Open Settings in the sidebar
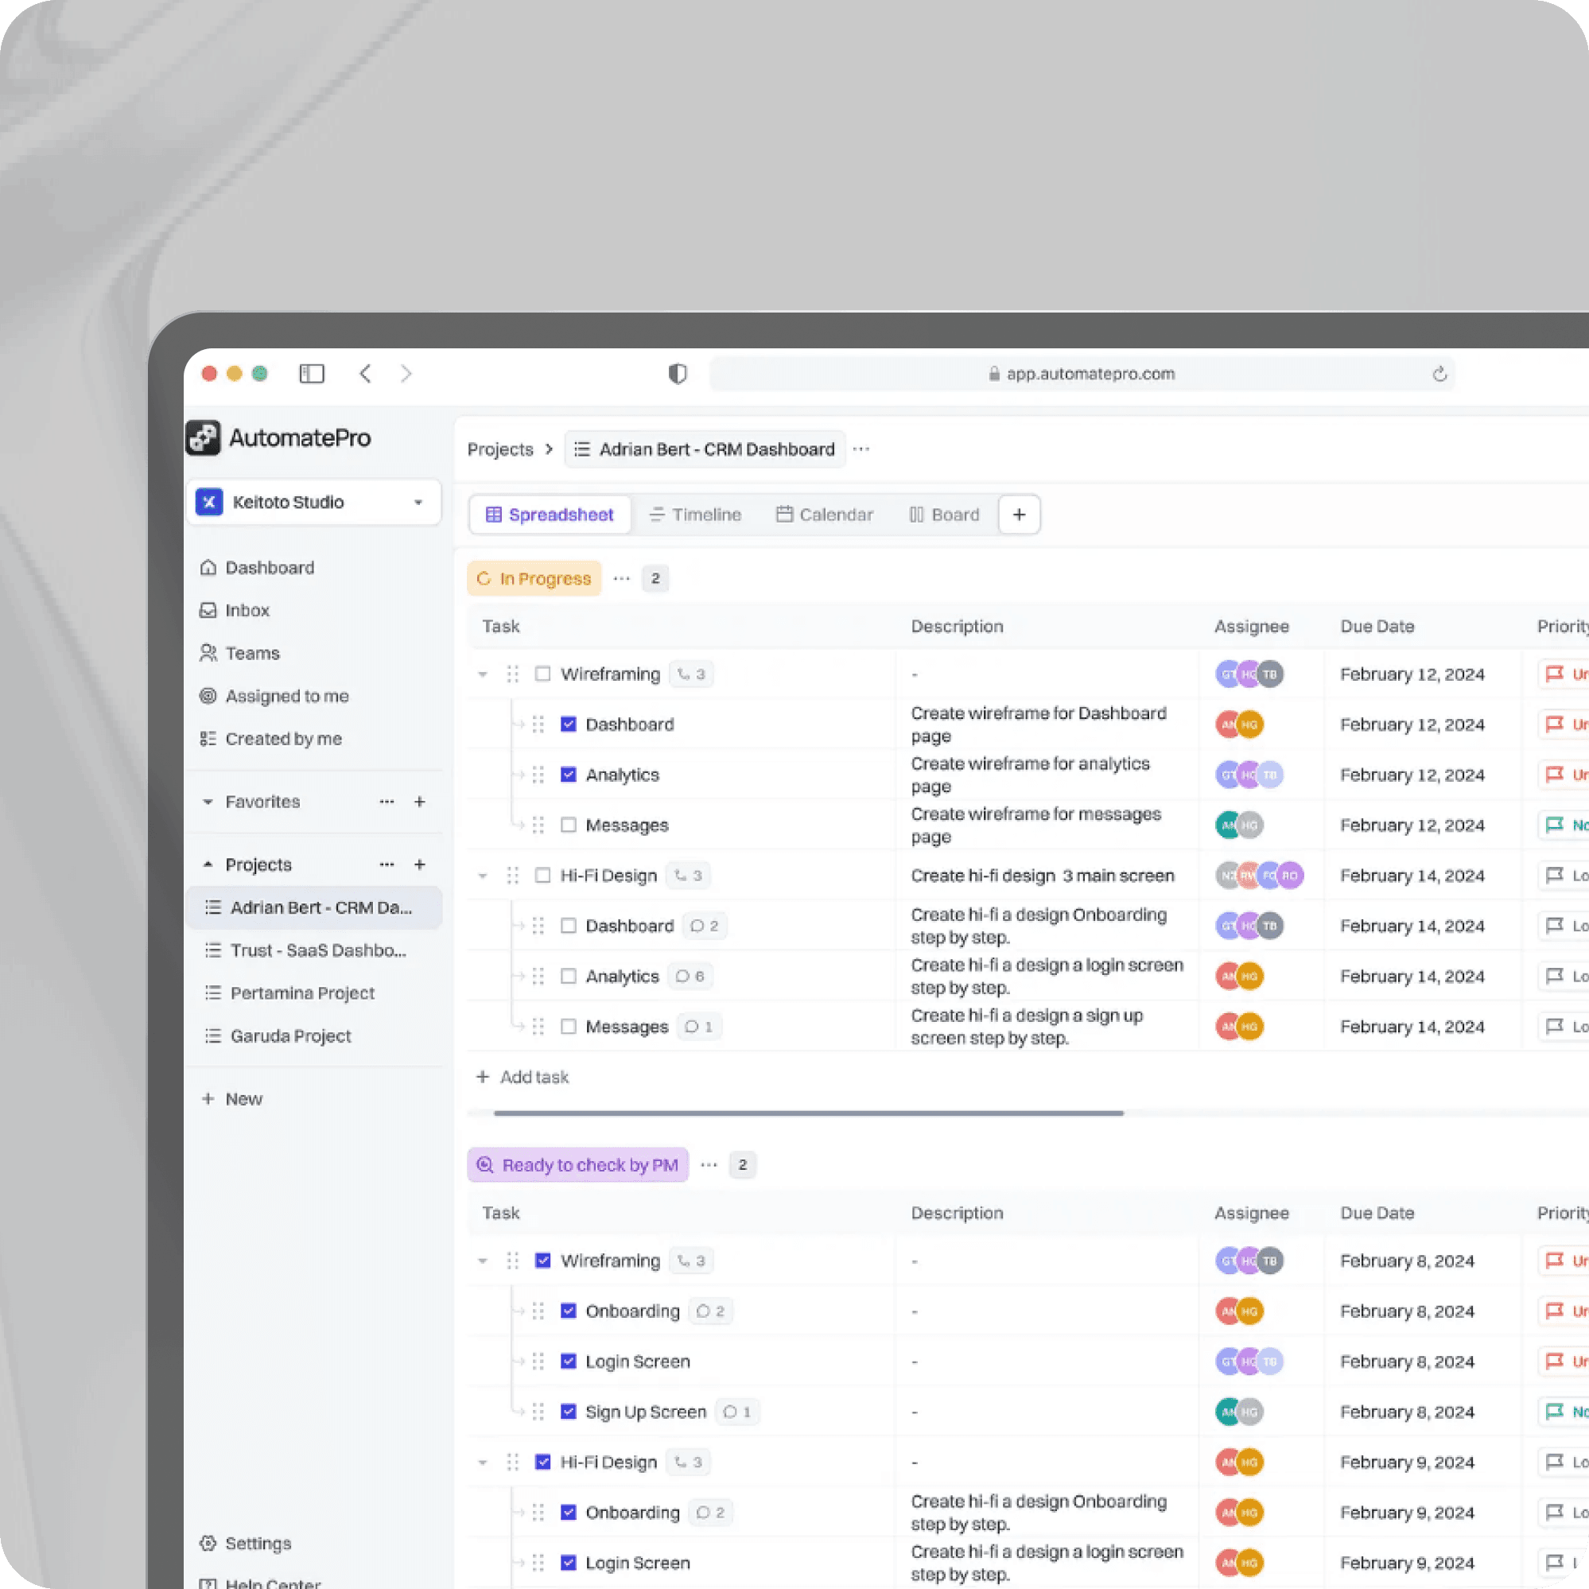1589x1589 pixels. (x=258, y=1543)
